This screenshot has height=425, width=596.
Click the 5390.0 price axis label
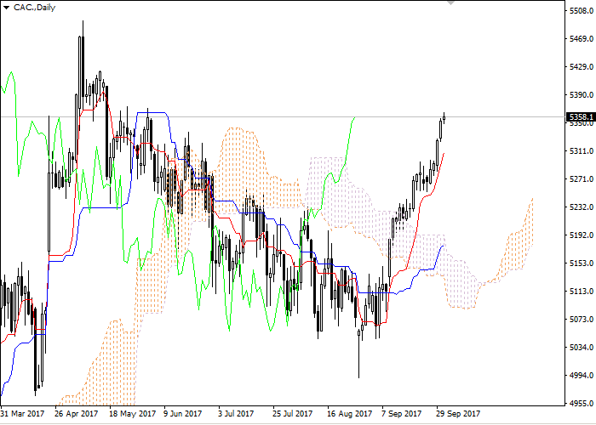582,95
